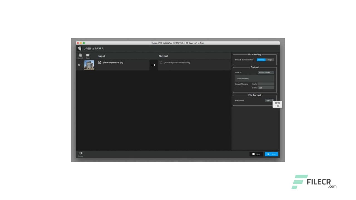Open the Save To Source Folder dropdown
This screenshot has height=200, width=356.
point(266,72)
